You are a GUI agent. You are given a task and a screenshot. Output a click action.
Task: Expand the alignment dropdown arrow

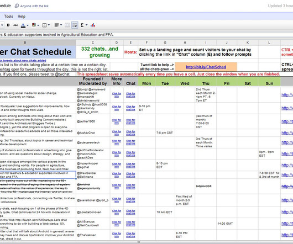(x=61, y=25)
